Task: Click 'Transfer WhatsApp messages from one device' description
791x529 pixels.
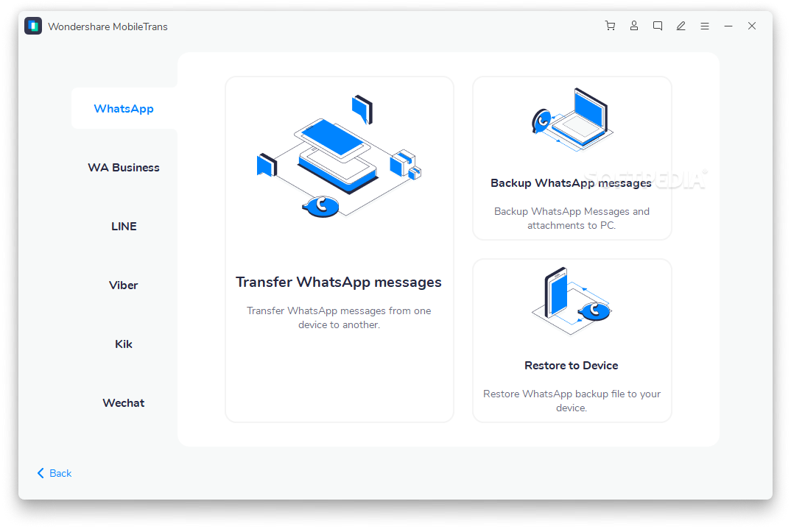Action: click(x=339, y=318)
